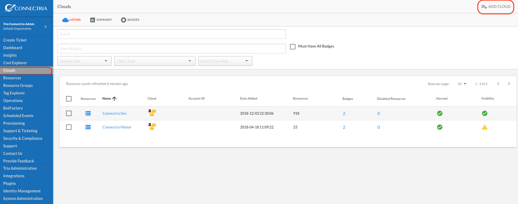518x204 pixels.
Task: Click Badges count 2 for Connectria Dev
Action: point(344,114)
